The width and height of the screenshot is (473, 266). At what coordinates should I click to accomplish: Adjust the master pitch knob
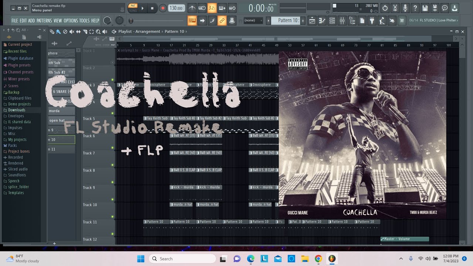point(119,21)
